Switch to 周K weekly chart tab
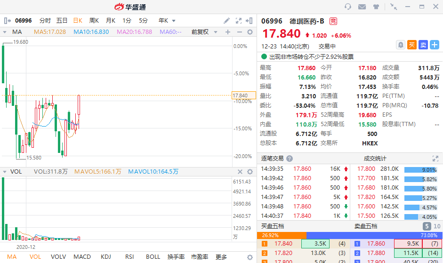Viewport: 443px width, 263px height. (x=94, y=21)
